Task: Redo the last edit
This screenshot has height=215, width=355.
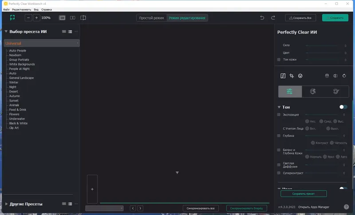Action: (x=273, y=18)
